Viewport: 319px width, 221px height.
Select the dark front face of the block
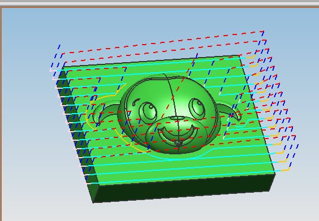tap(184, 188)
